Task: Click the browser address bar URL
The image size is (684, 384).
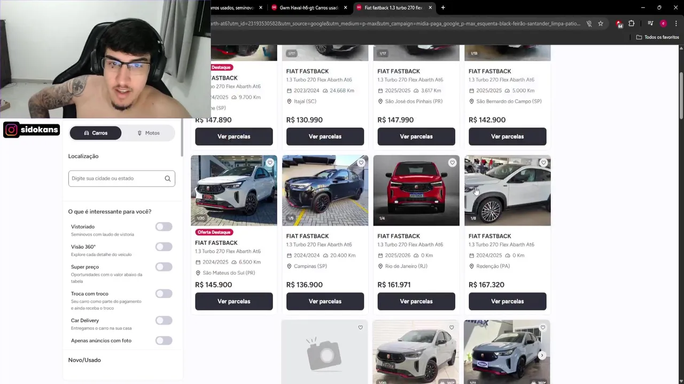Action: (x=395, y=23)
